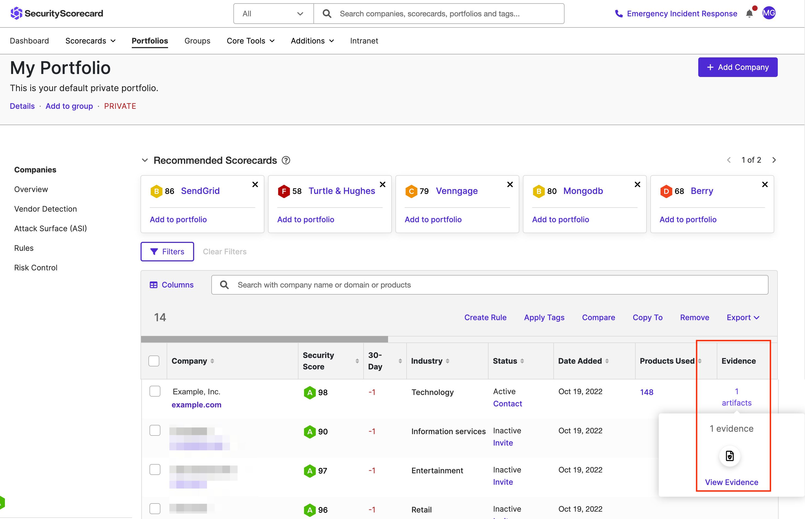This screenshot has width=805, height=519.
Task: Go to previous recommended scorecards page
Action: pos(729,160)
